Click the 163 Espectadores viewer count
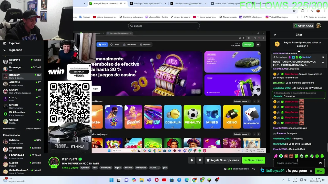The width and height of the screenshot is (328, 184). coord(236,169)
